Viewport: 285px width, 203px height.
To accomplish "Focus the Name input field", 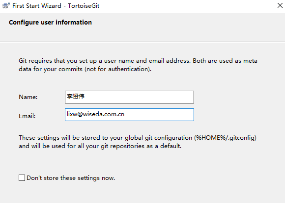I will point(129,97).
